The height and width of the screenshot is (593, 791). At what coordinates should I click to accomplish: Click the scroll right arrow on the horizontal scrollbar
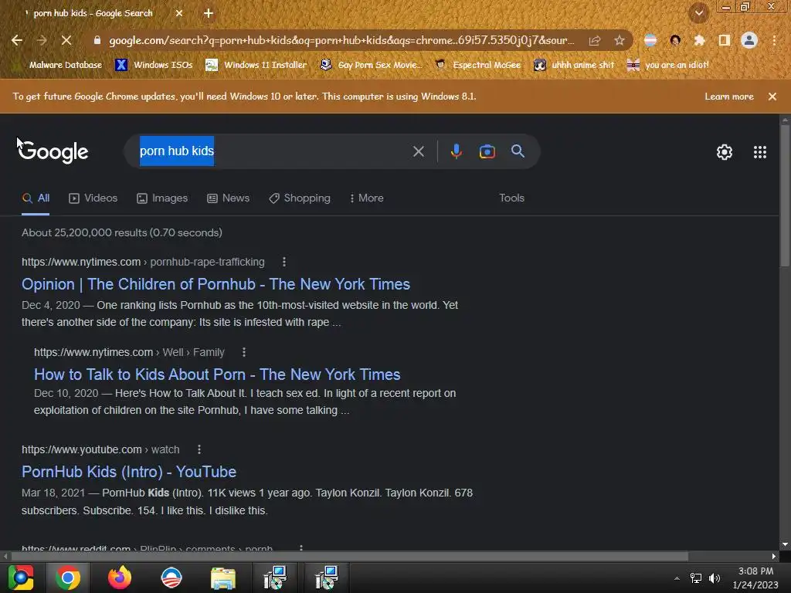coord(774,556)
